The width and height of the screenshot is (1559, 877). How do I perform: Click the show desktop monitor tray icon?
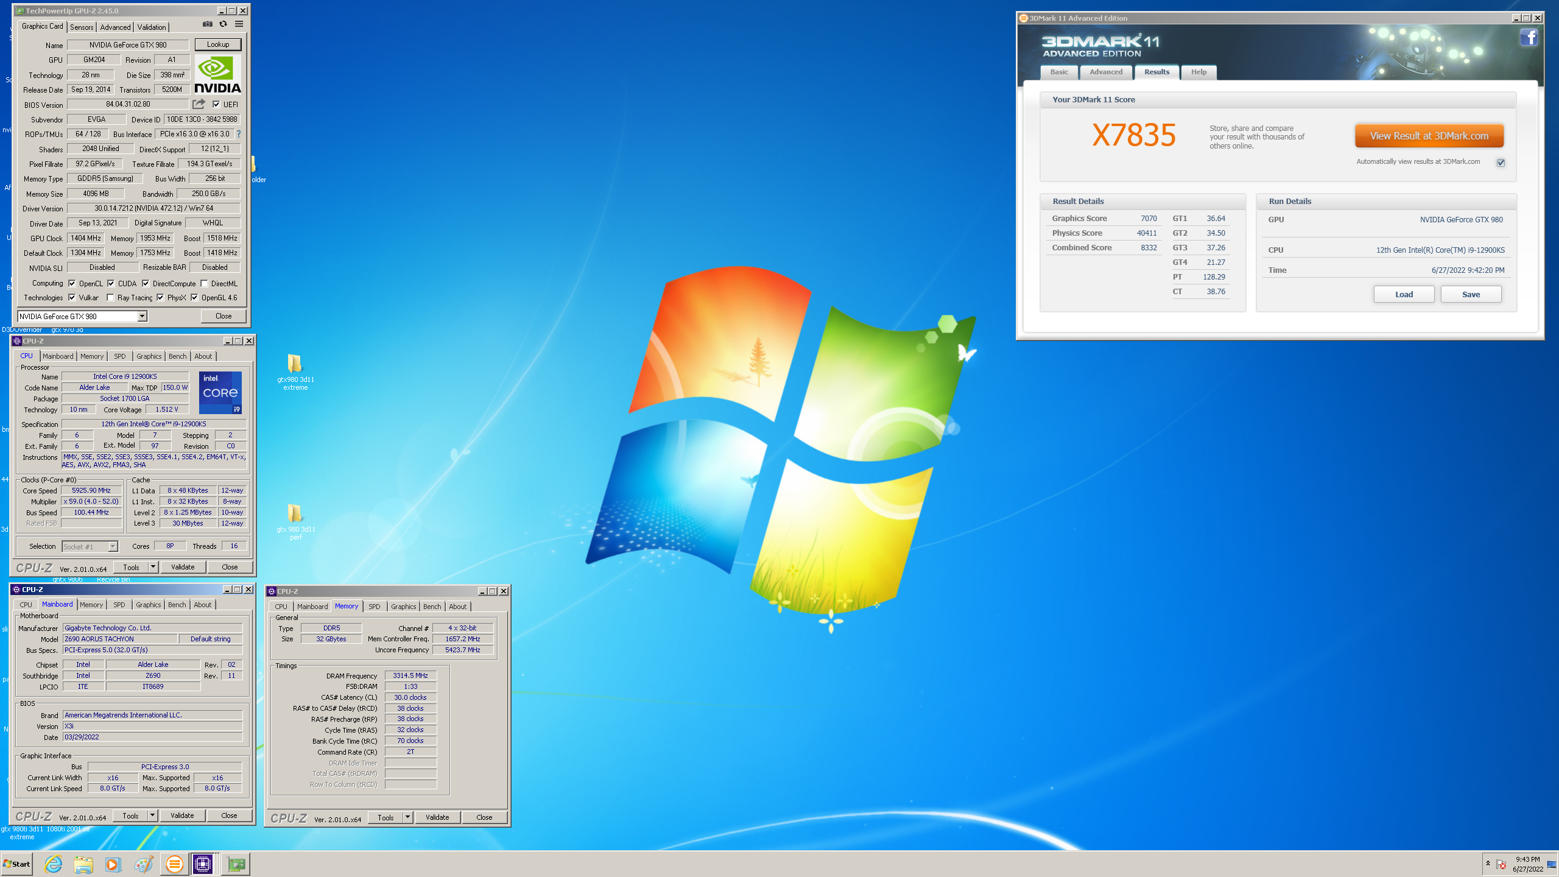(x=1552, y=864)
